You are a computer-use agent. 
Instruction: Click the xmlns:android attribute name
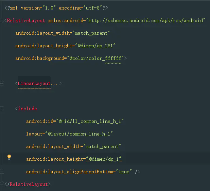click(66, 20)
